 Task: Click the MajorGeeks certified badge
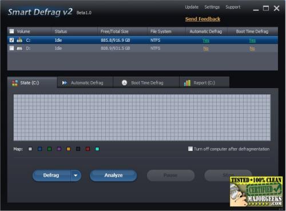(x=256, y=192)
